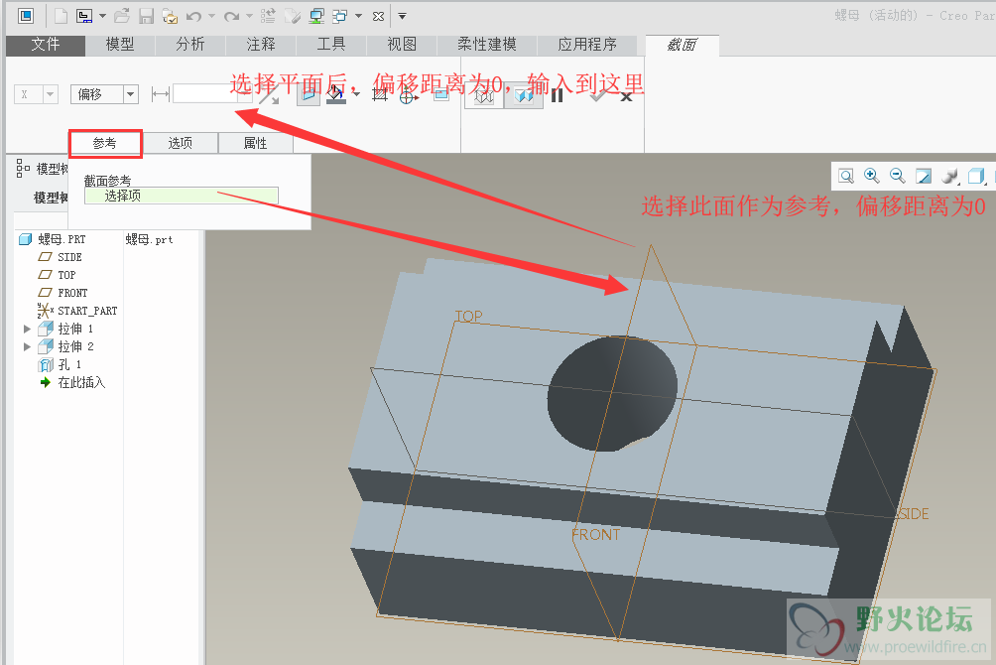Image resolution: width=996 pixels, height=665 pixels.
Task: Click the open folder icon
Action: [122, 16]
